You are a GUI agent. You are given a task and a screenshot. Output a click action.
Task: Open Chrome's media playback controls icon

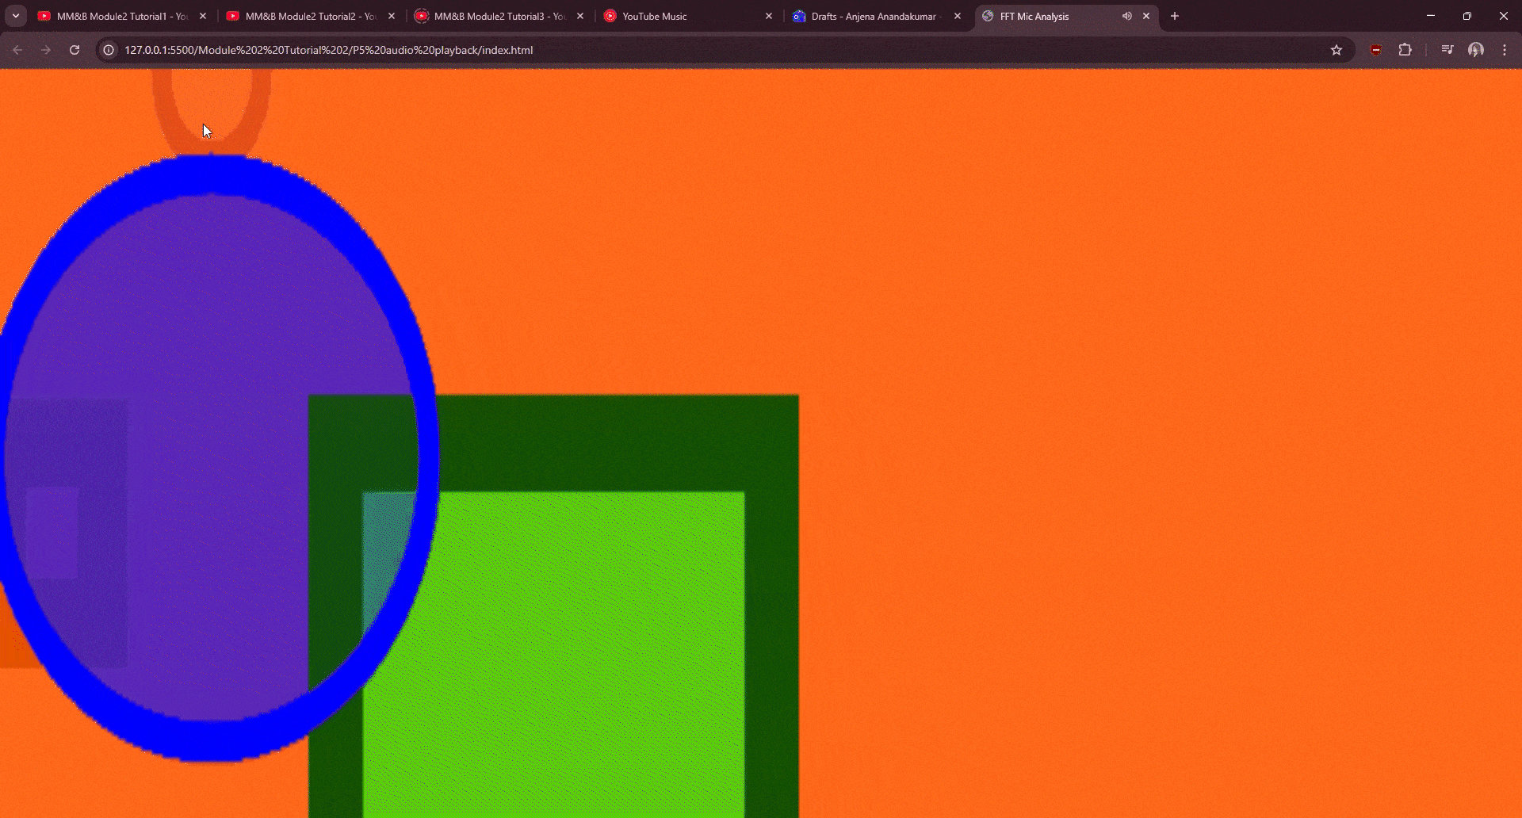point(1446,49)
